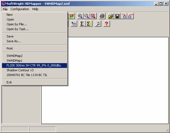Open recent FL200 300nm SH CTR file
This screenshot has width=170, height=133.
[x=35, y=65]
